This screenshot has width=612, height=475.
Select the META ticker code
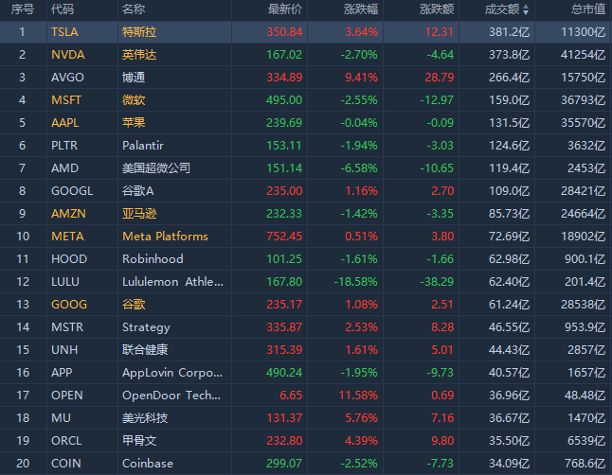tap(67, 237)
